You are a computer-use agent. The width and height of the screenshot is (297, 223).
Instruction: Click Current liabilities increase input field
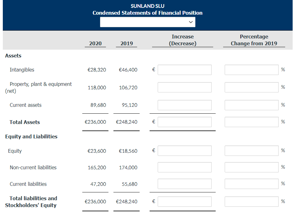click(x=184, y=184)
